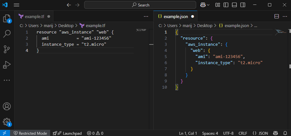The height and width of the screenshot is (136, 291).
Task: Click the '"web"' key in example.json
Action: (x=197, y=50)
